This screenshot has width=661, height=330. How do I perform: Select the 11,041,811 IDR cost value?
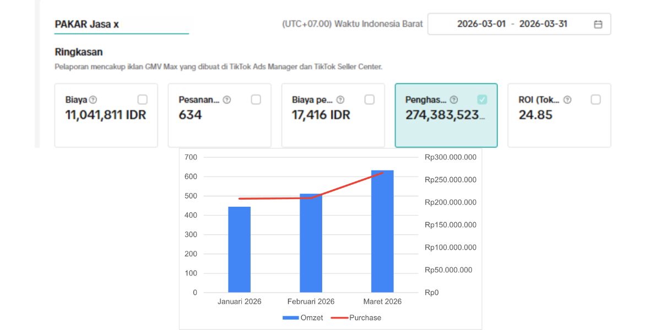click(x=106, y=115)
